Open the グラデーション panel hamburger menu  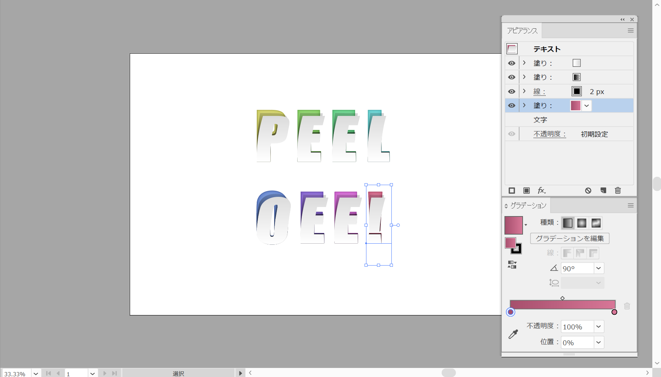point(630,205)
